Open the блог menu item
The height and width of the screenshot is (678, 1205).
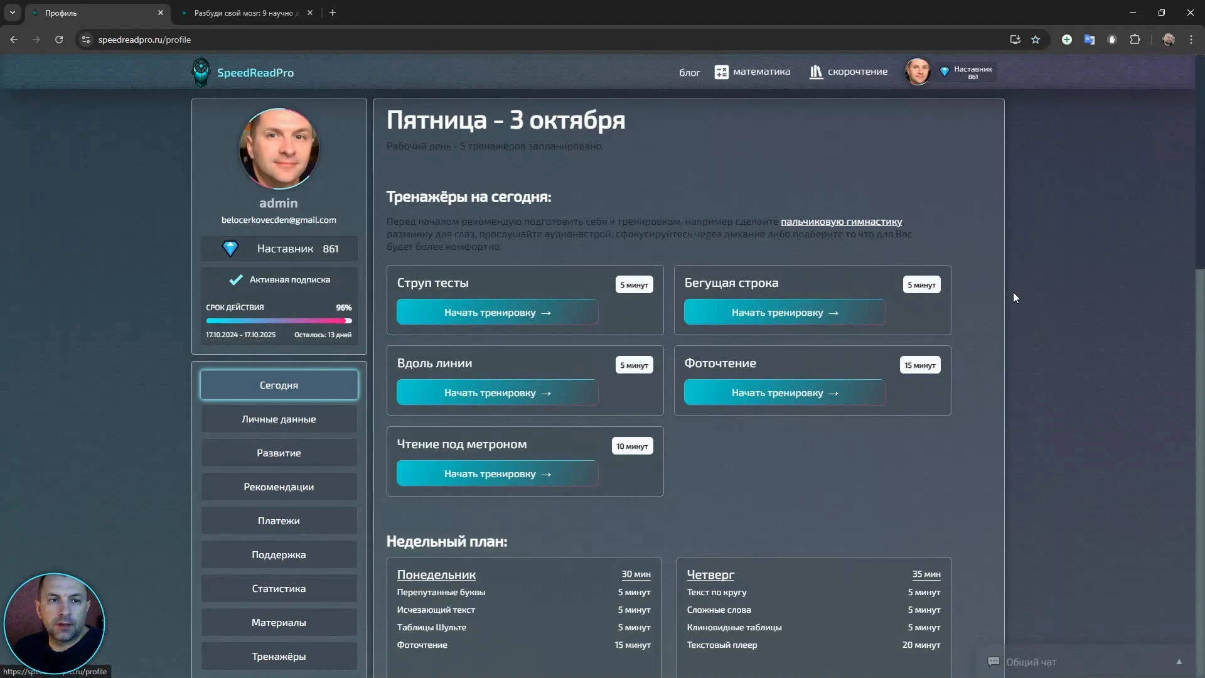(689, 72)
